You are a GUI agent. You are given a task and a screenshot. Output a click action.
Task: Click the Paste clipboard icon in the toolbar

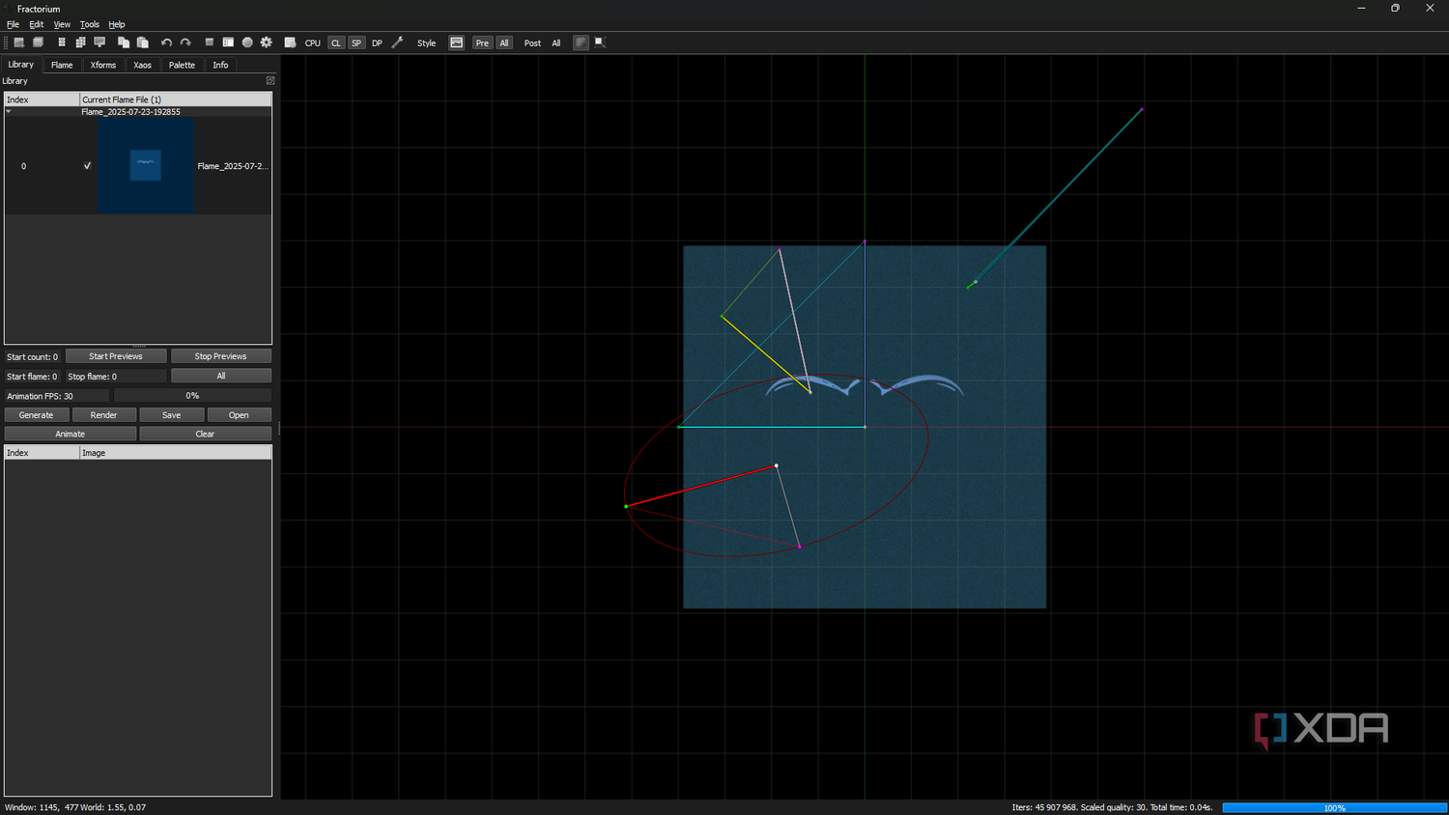point(143,42)
